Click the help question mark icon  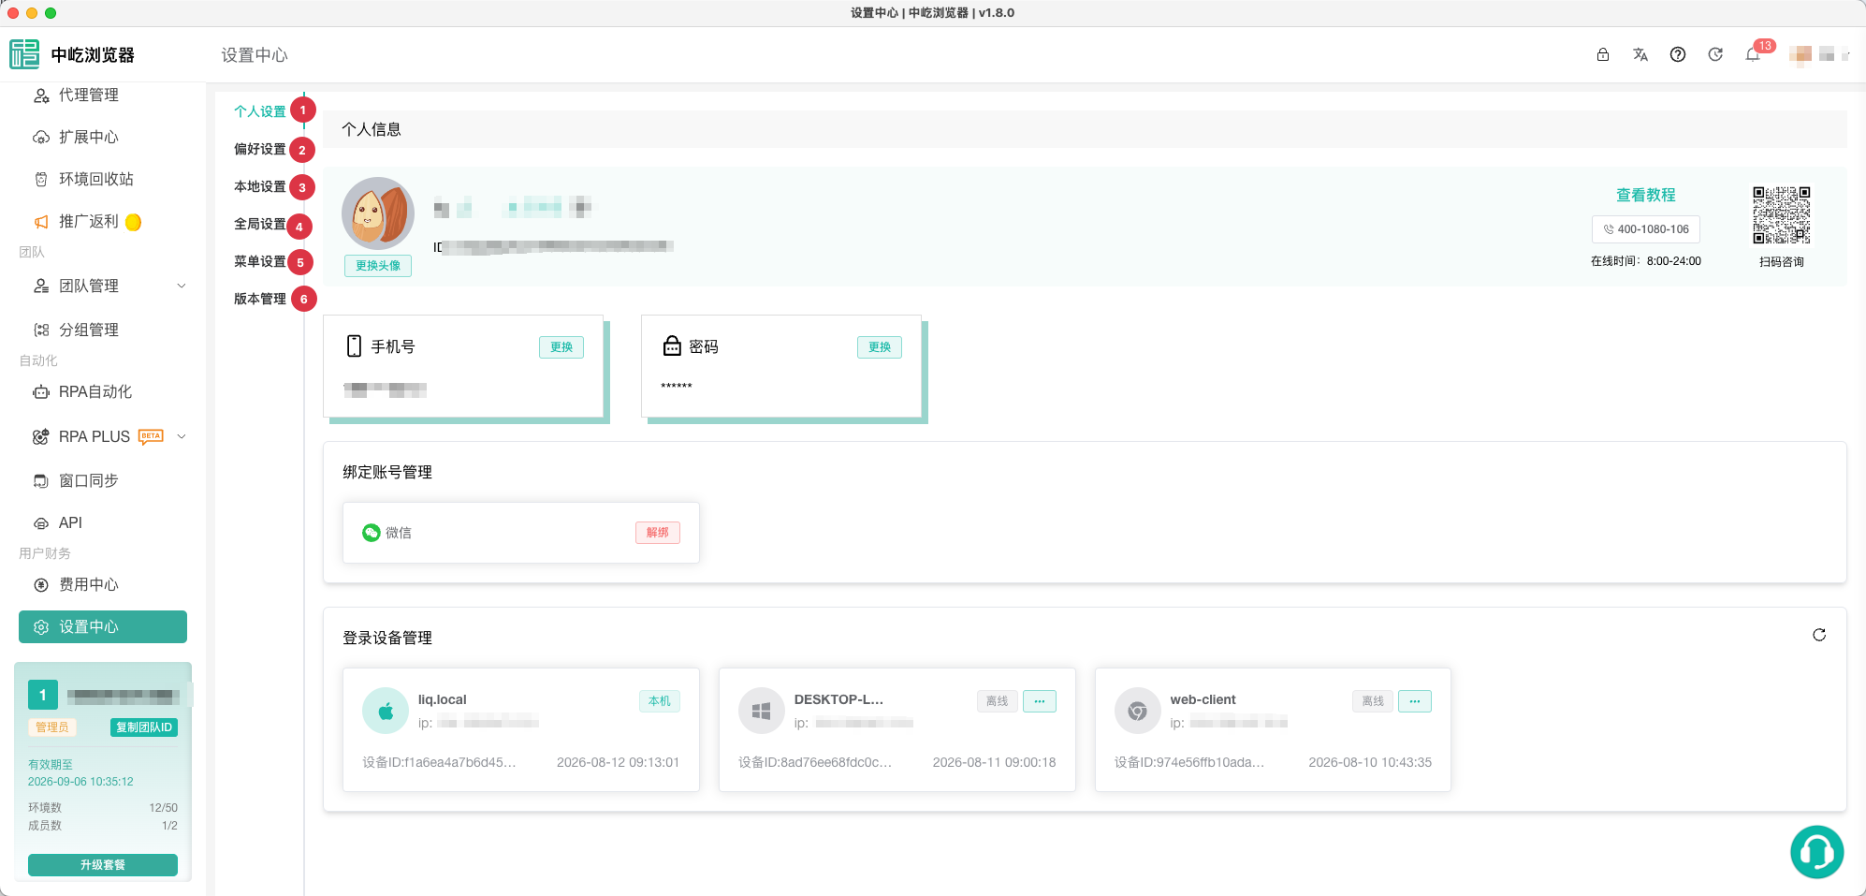pyautogui.click(x=1678, y=54)
